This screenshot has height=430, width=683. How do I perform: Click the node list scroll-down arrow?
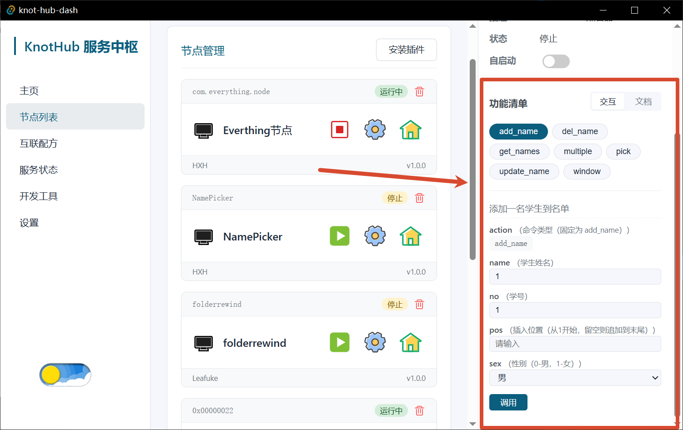(x=472, y=424)
